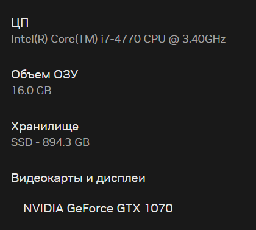
Task: Click the word дисплеи in the heading
Action: (121, 178)
